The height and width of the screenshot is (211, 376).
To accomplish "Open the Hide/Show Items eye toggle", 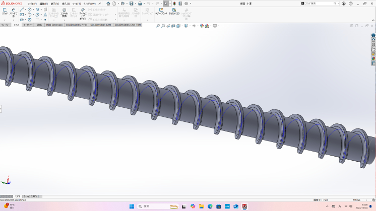I will click(x=194, y=26).
